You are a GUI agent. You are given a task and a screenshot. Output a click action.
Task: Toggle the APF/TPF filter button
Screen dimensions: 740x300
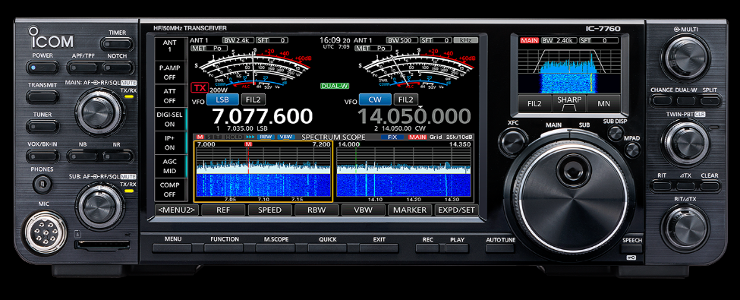click(x=82, y=68)
